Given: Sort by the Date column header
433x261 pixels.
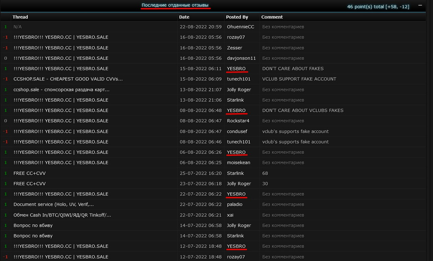Looking at the screenshot, I should (184, 17).
